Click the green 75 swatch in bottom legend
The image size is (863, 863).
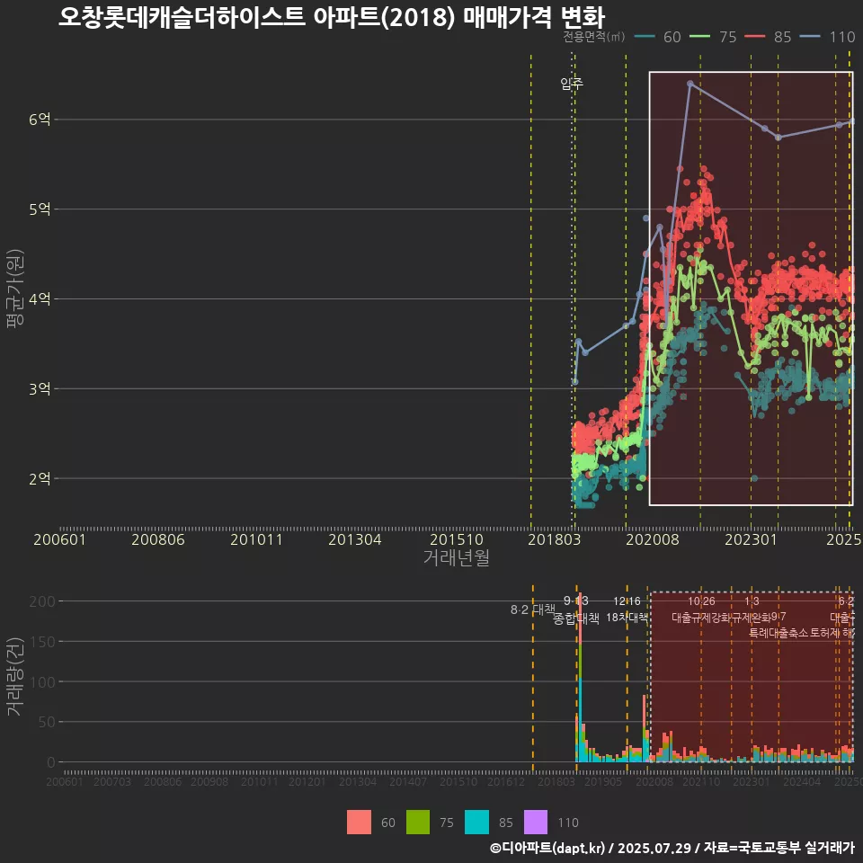pos(418,823)
